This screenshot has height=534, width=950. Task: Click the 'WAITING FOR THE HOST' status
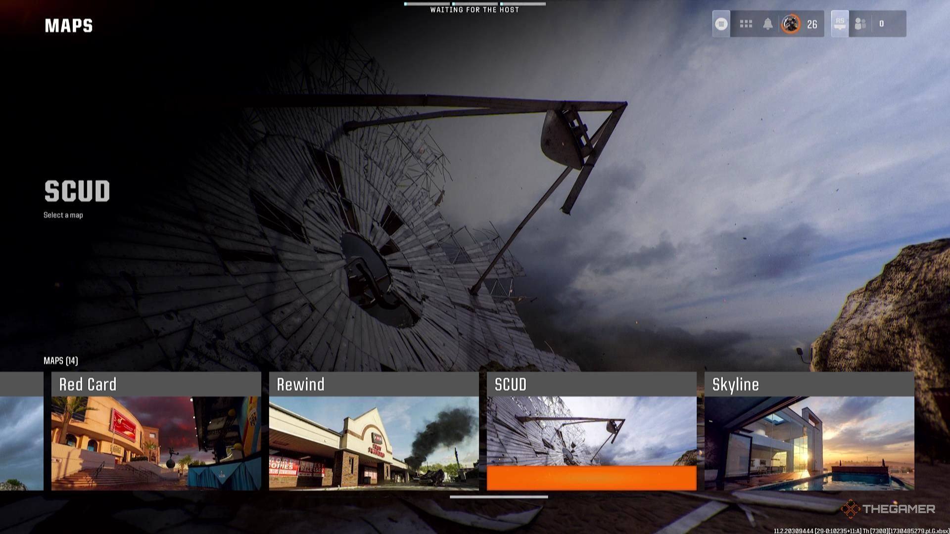click(475, 9)
